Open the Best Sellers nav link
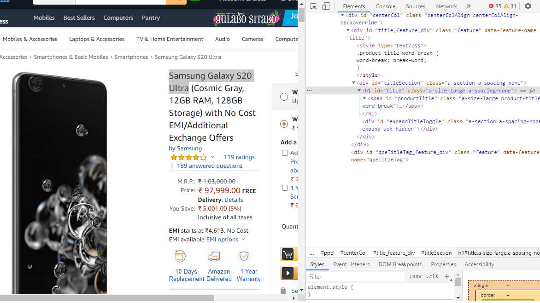The height and width of the screenshot is (303, 540). pos(79,17)
